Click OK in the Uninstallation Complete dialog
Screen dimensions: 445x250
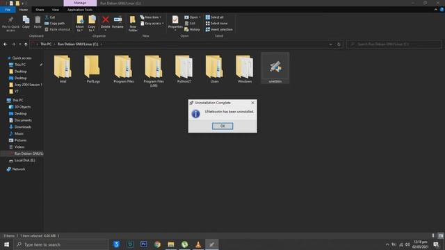click(x=222, y=126)
